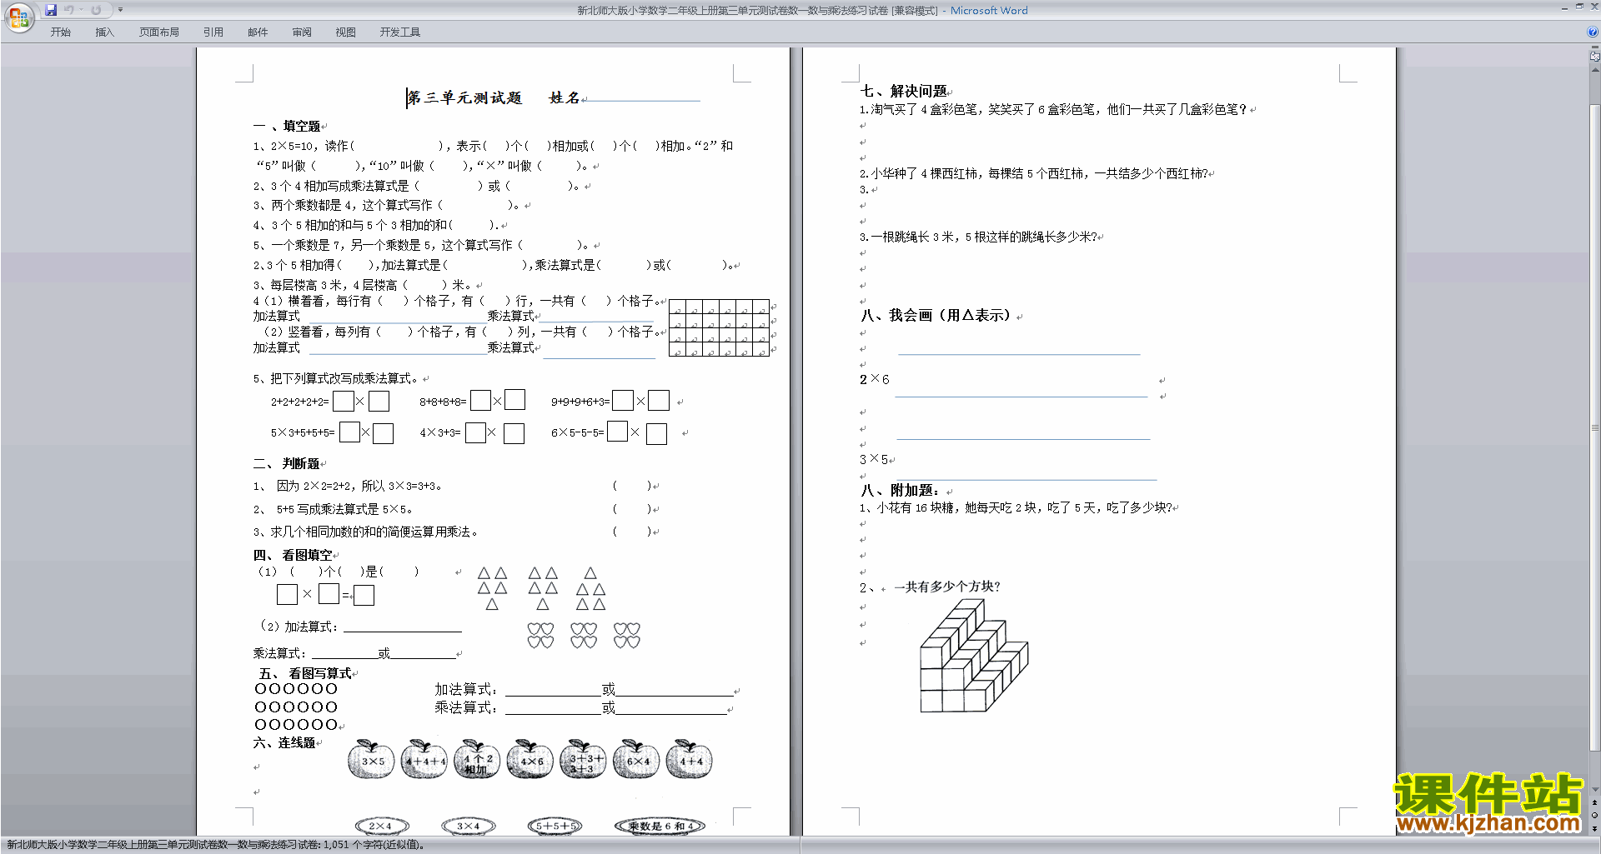This screenshot has width=1601, height=854.
Task: Switch to the 页面布局 tab
Action: 159,32
